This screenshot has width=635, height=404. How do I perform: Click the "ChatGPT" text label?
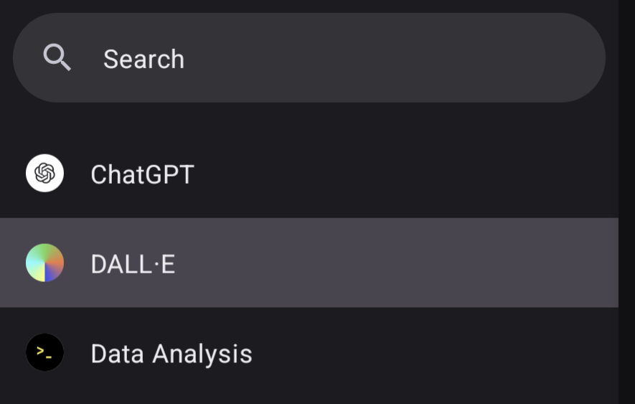click(142, 174)
